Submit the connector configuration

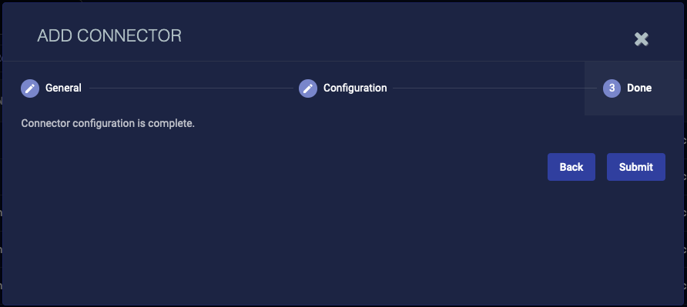point(635,167)
